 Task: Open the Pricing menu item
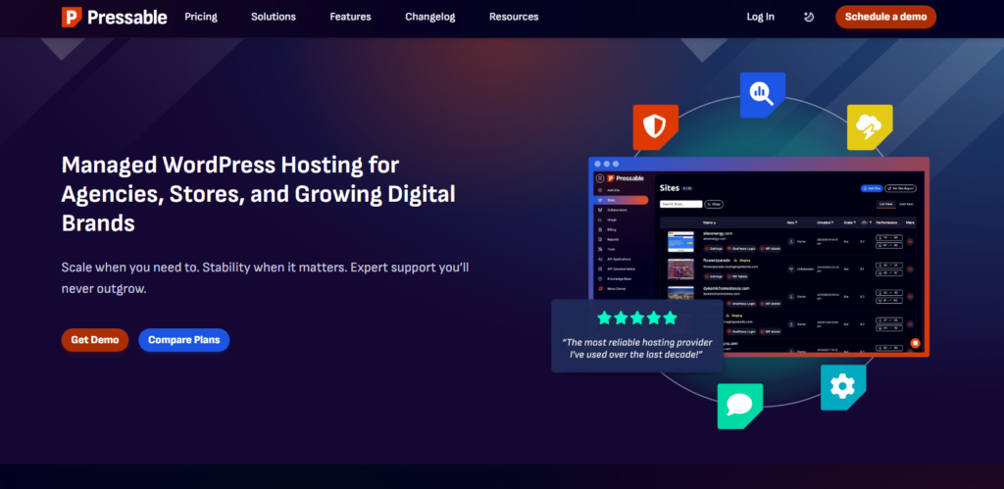pyautogui.click(x=201, y=17)
